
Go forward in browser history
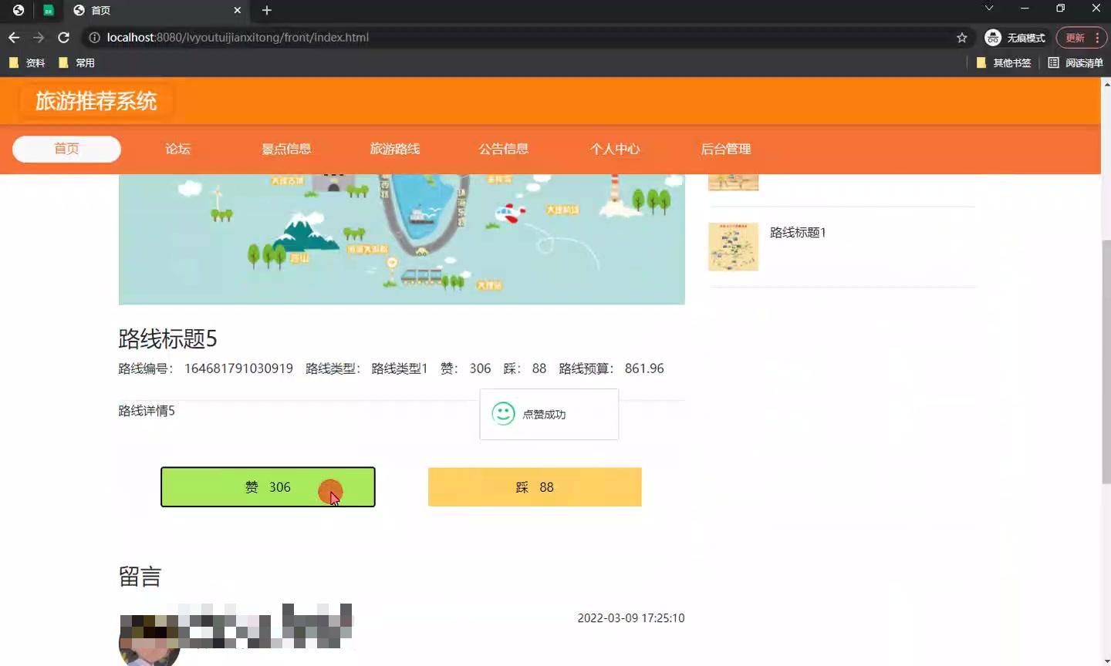coord(39,37)
